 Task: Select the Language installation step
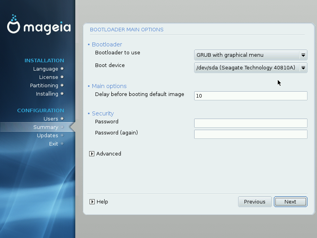46,69
